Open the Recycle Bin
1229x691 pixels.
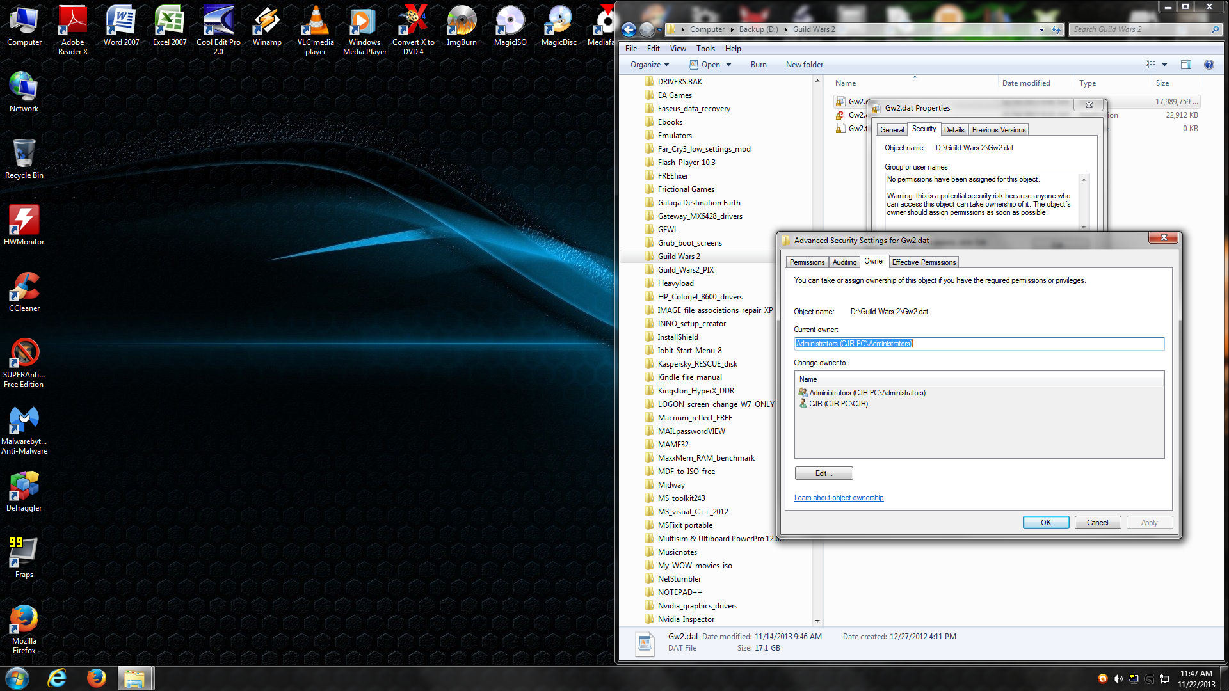point(24,159)
